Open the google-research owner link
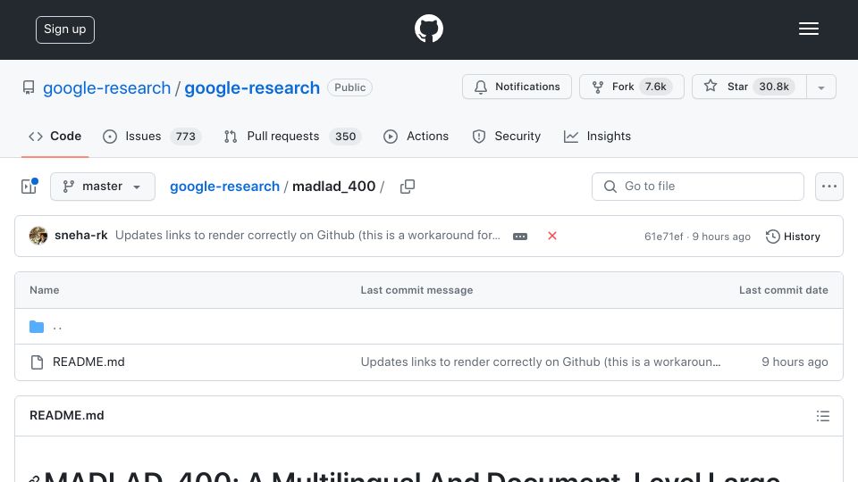Screen dimensions: 858x482 coord(106,88)
